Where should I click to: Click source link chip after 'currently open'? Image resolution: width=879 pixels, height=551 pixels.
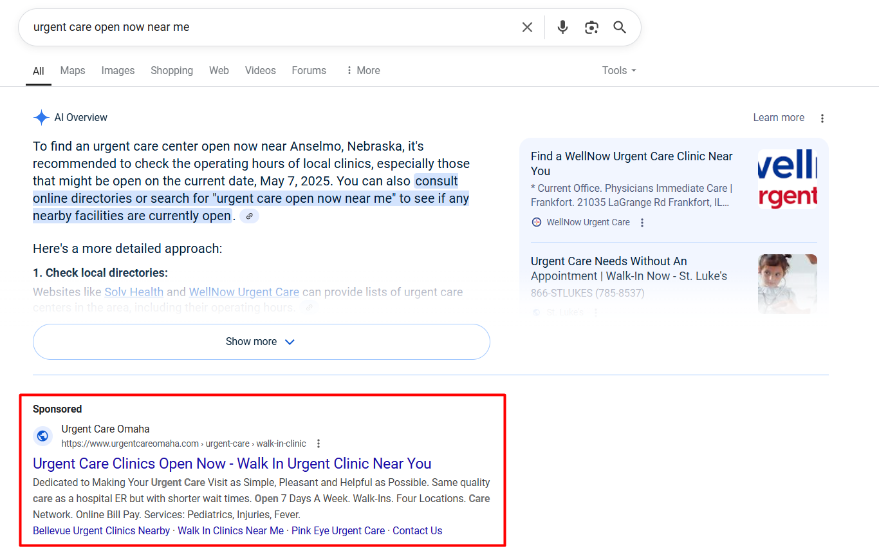tap(249, 216)
